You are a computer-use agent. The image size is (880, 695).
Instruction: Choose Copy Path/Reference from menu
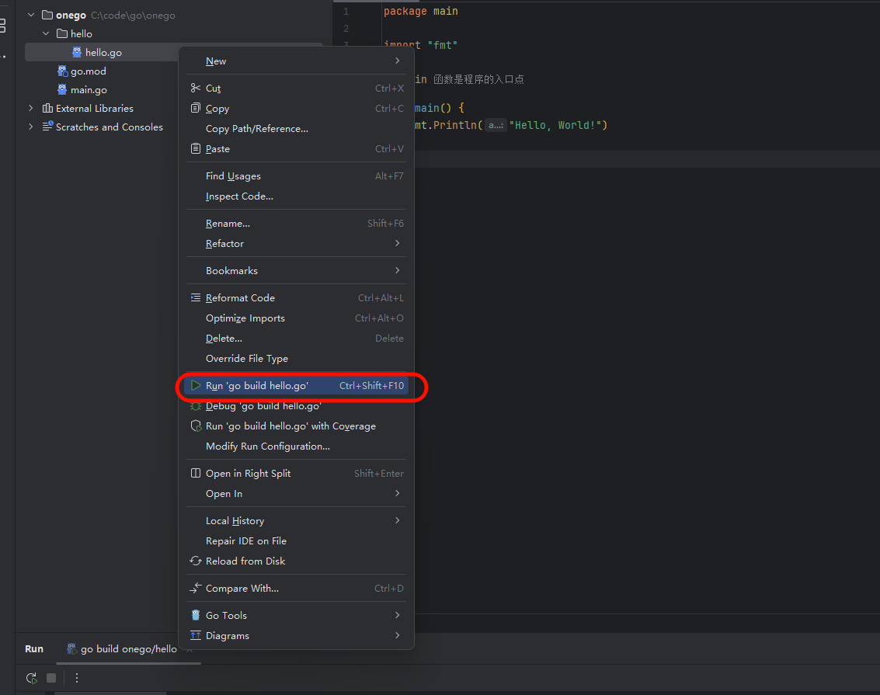point(297,128)
